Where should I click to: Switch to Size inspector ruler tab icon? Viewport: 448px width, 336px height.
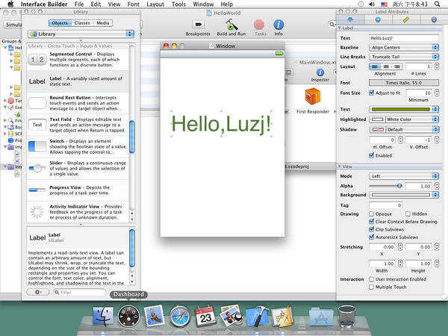pos(406,19)
